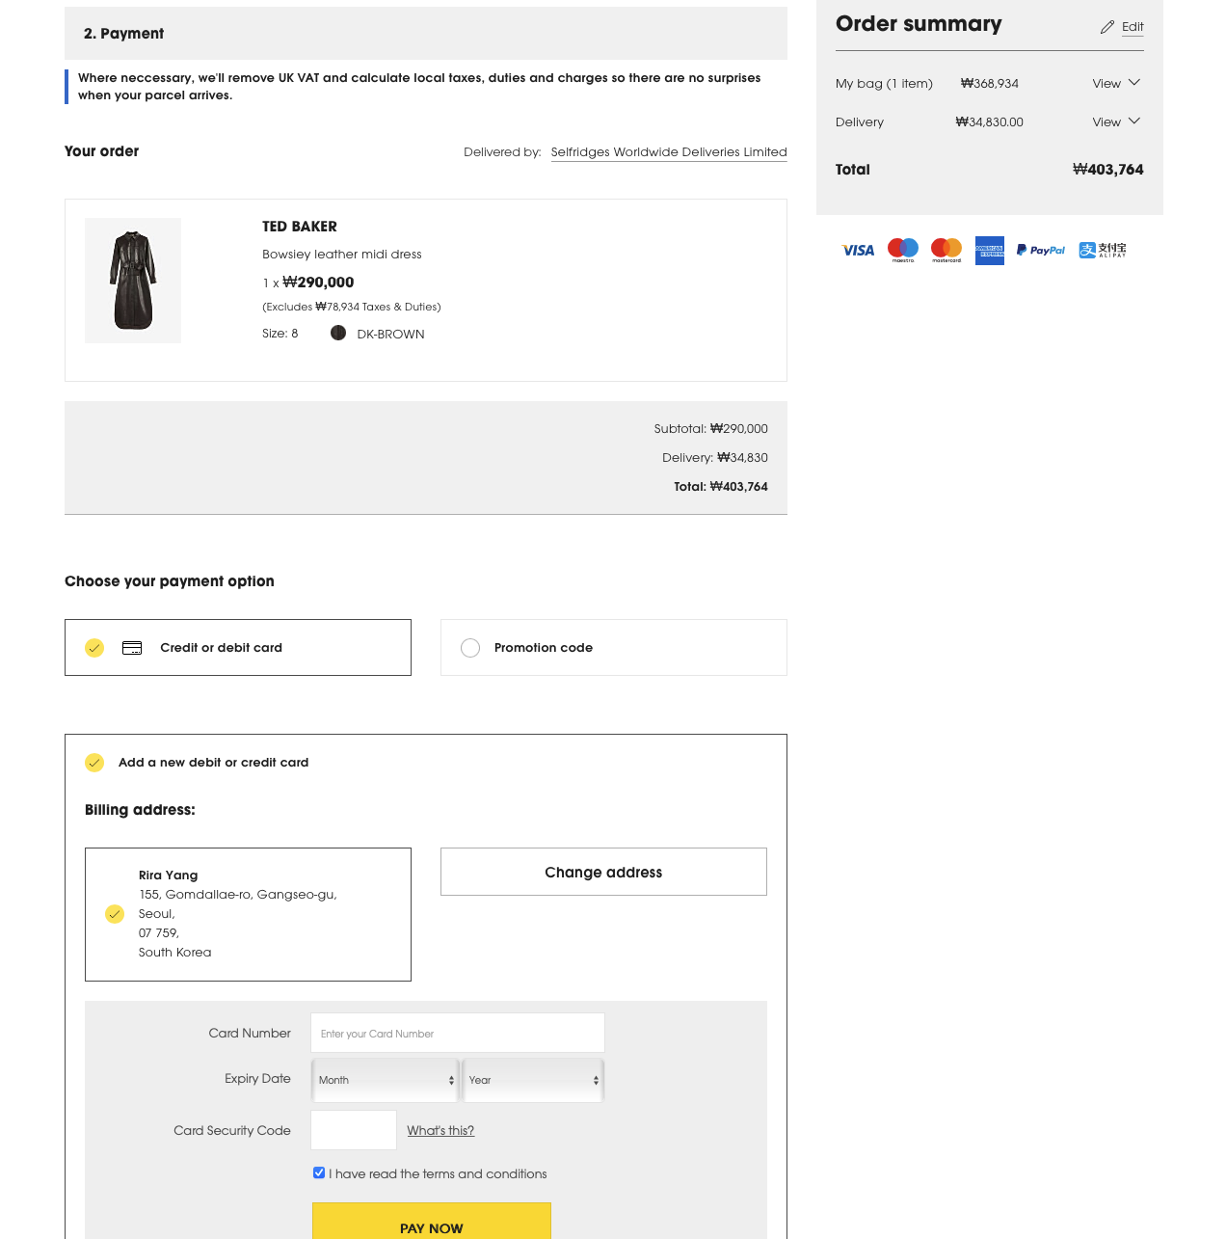Select Rira Yang billing address radio
Image resolution: width=1226 pixels, height=1239 pixels.
(x=115, y=914)
